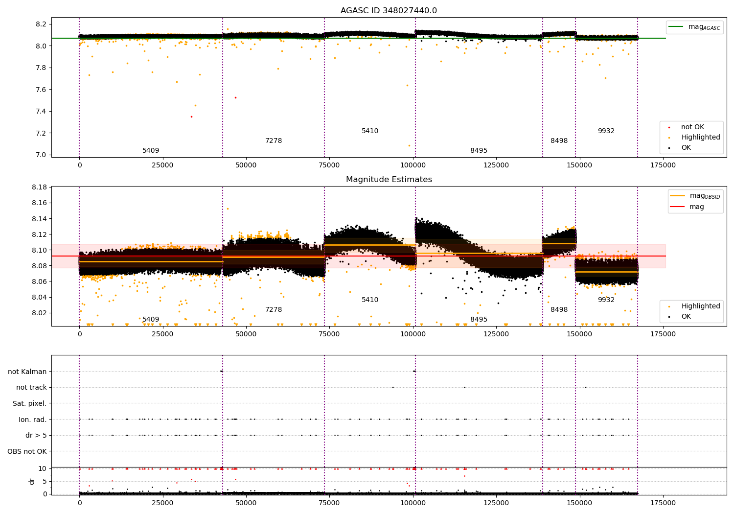
Task: Click obsid label 8498 in middle plot
Action: point(559,310)
